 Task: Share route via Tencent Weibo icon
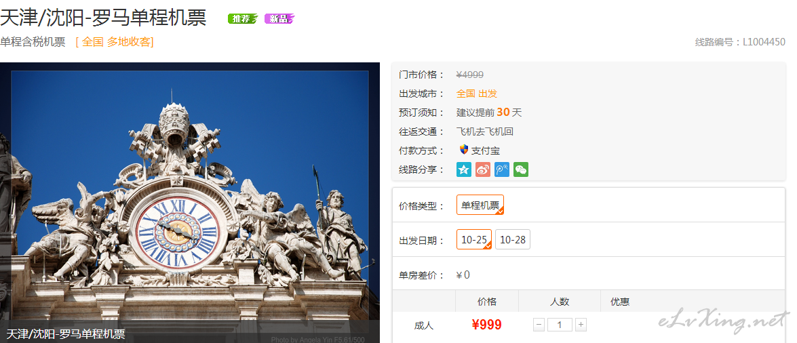pos(502,169)
